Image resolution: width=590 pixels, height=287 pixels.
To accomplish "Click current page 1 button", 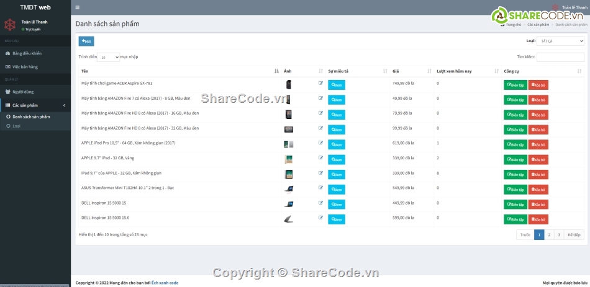I will [539, 235].
